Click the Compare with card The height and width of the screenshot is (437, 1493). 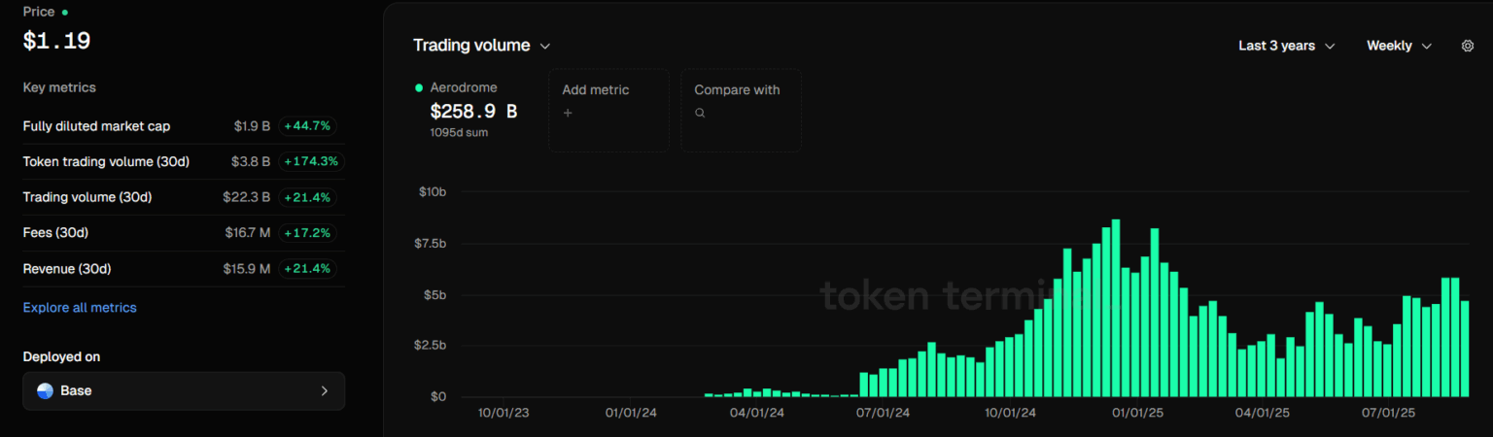(x=741, y=111)
